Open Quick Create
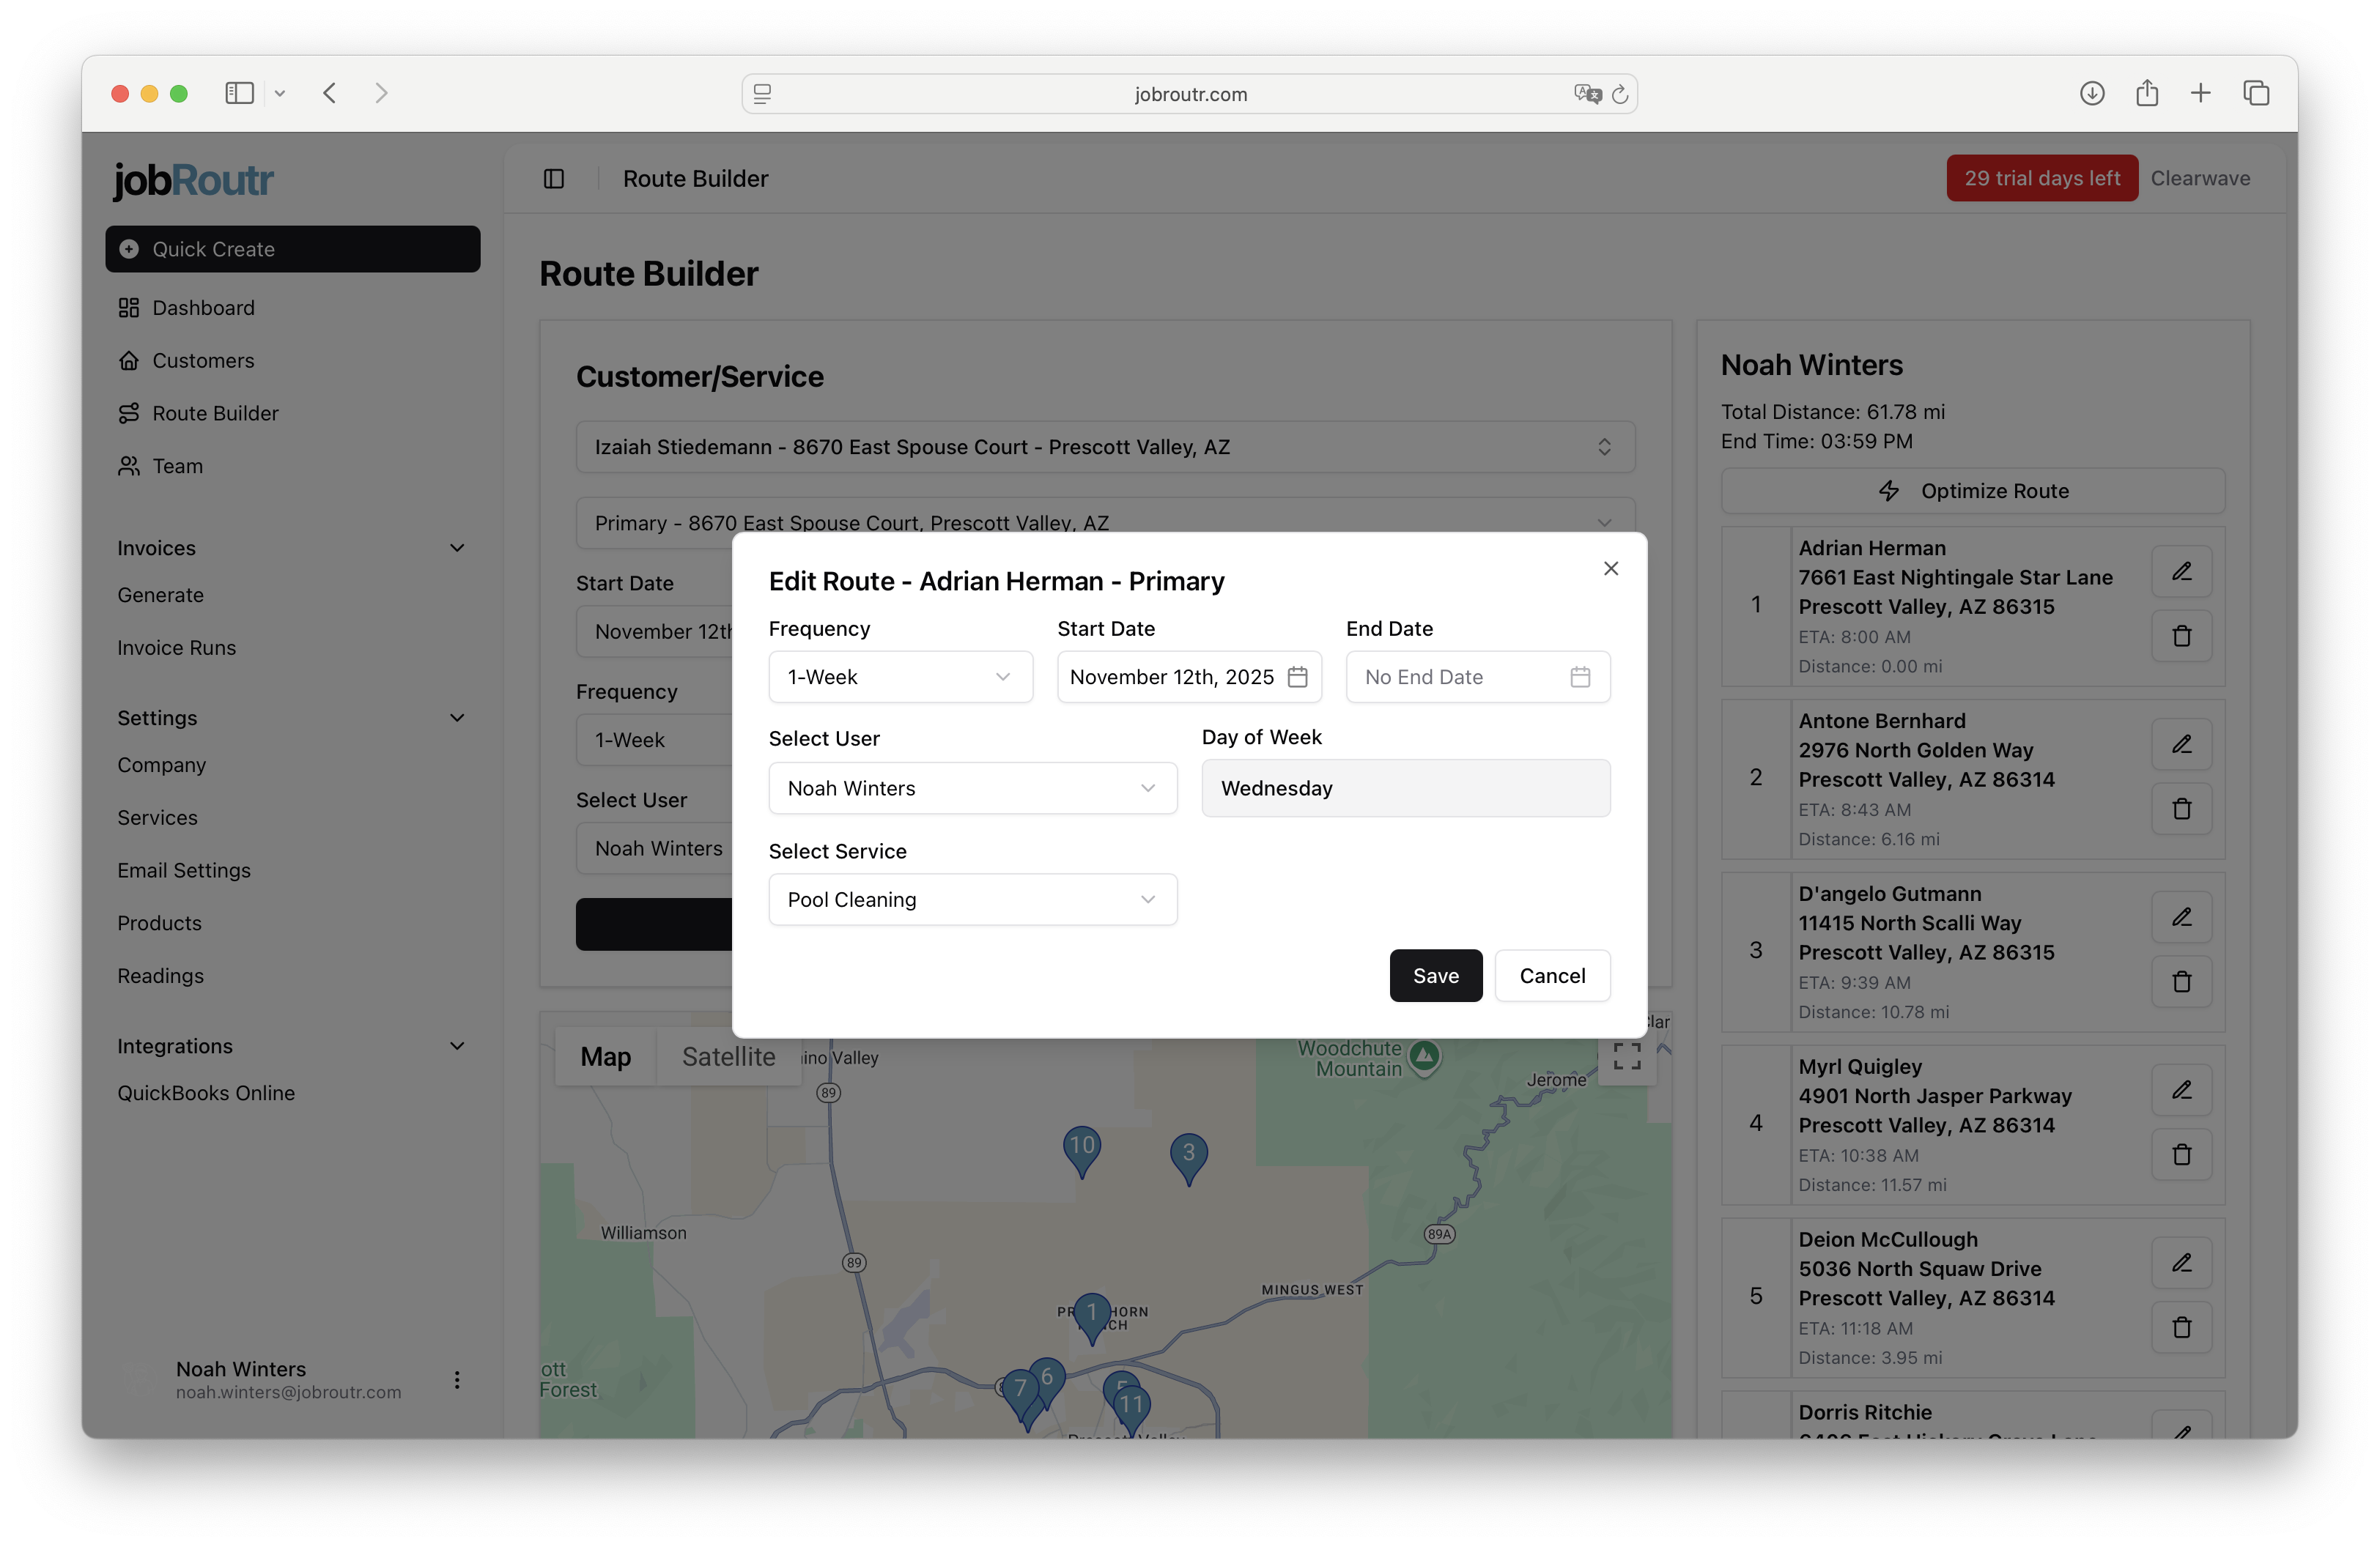This screenshot has width=2380, height=1547. [x=292, y=249]
